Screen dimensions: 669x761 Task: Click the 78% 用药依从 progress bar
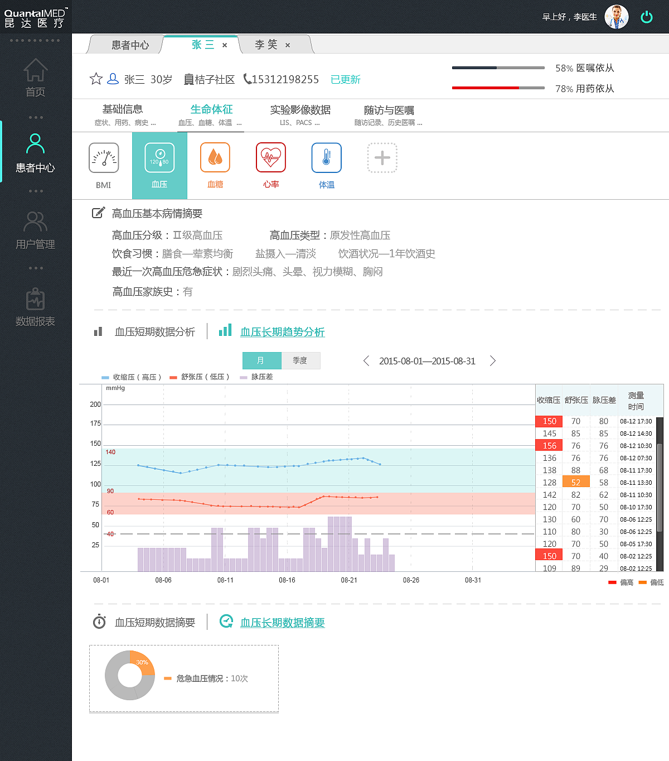[498, 88]
